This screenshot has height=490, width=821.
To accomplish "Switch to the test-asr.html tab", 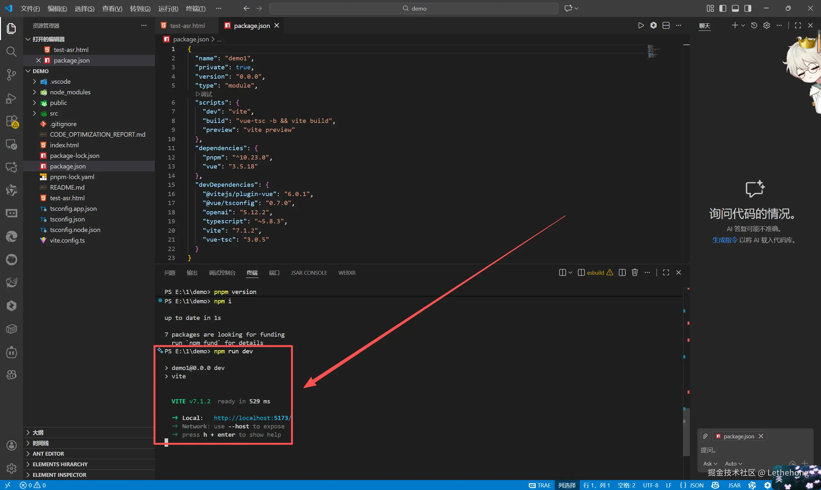I will 187,25.
